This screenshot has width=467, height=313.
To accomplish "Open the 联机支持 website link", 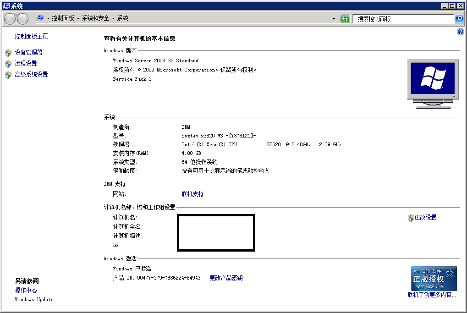I will (x=192, y=194).
